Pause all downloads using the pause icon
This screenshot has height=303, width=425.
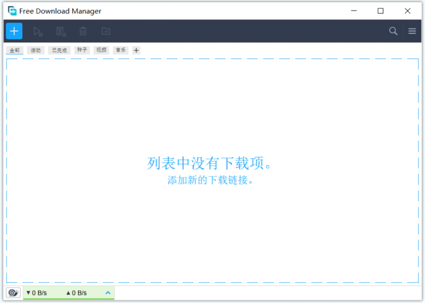pyautogui.click(x=61, y=31)
